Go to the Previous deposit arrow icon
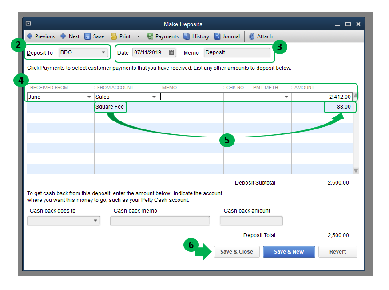Image resolution: width=389 pixels, height=290 pixels. click(29, 36)
